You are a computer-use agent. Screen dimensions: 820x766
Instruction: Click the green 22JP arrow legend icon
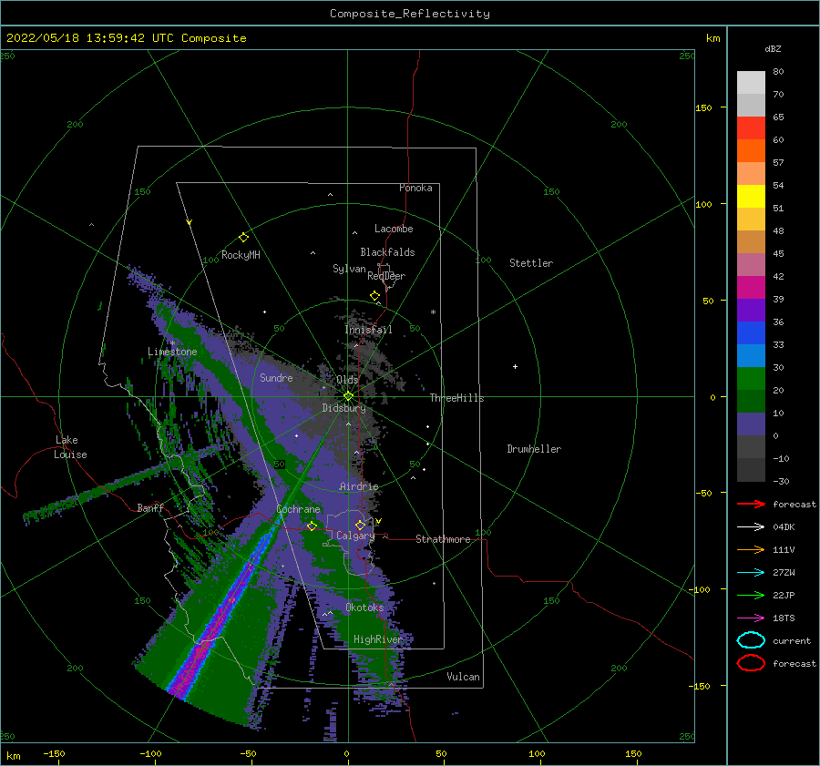[x=751, y=595]
